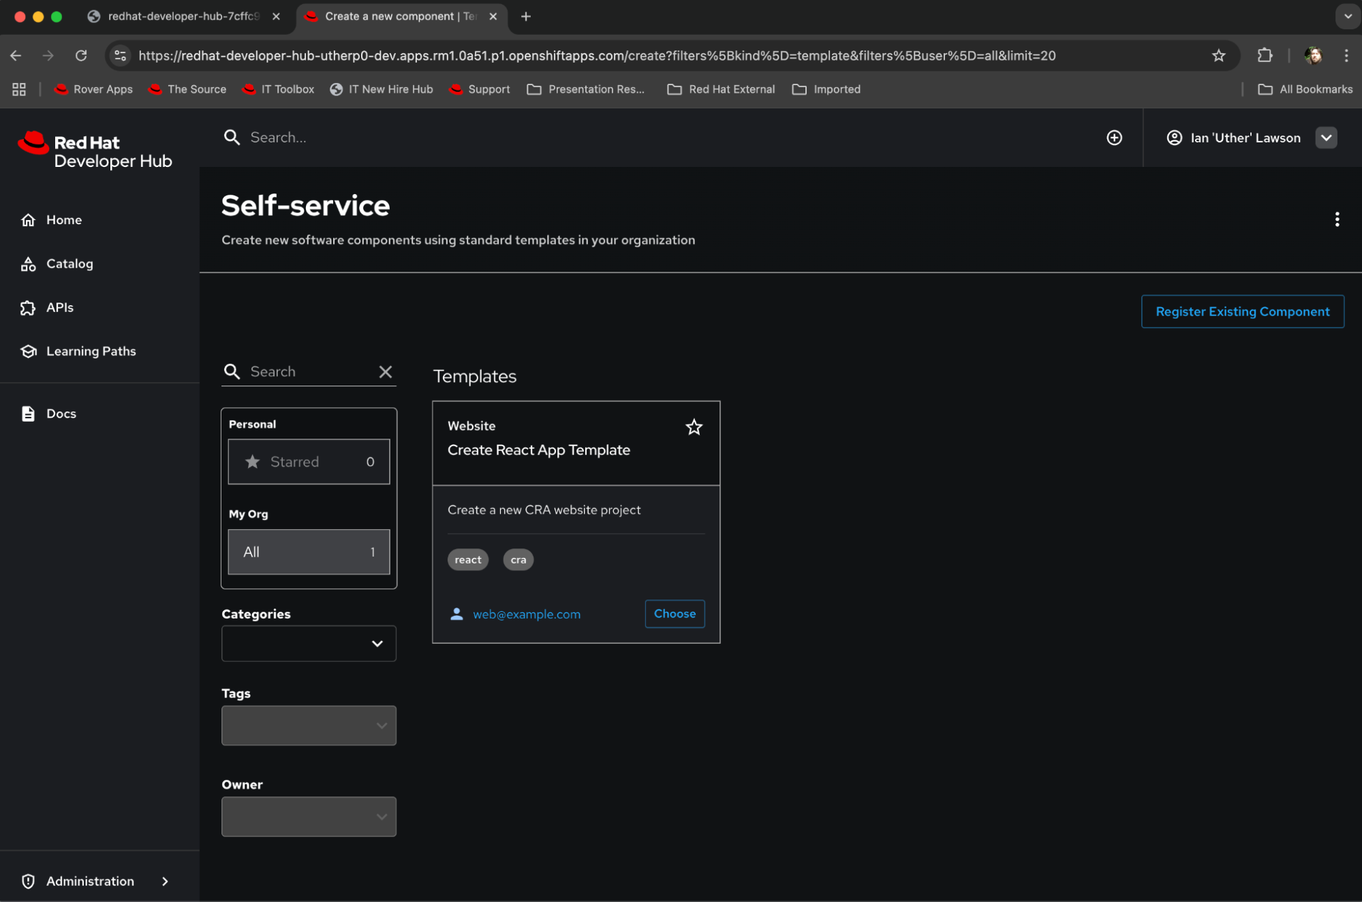
Task: Click the Home sidebar icon
Action: tap(28, 220)
